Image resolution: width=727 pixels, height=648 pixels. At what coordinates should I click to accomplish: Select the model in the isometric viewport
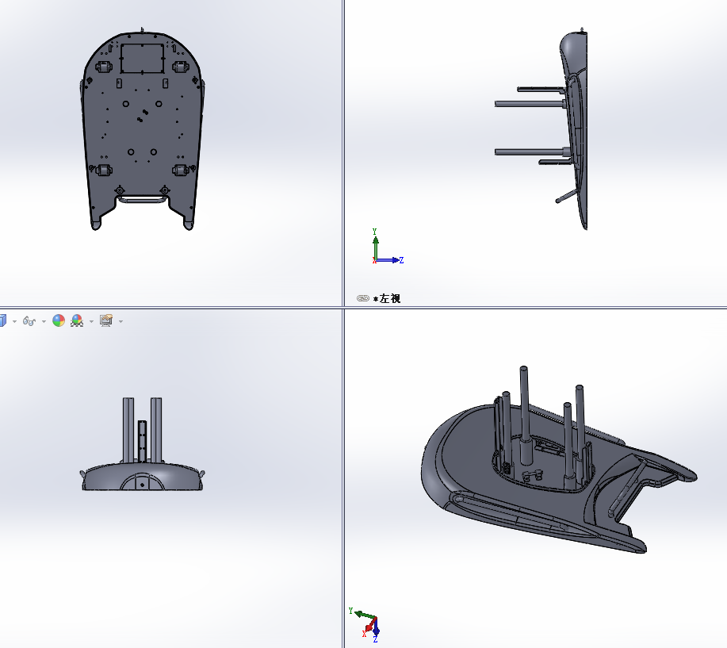pyautogui.click(x=559, y=460)
